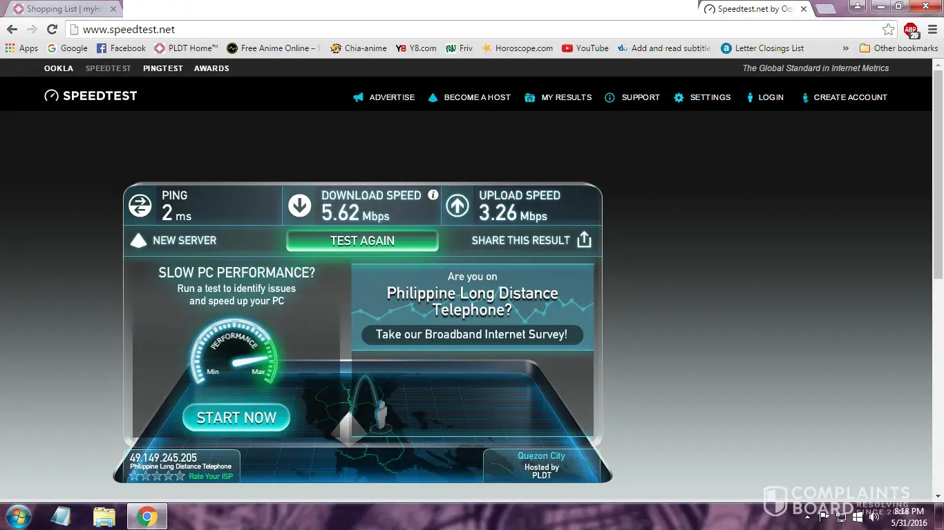Show more bookmarks with the overflow chevron
The height and width of the screenshot is (530, 944).
pos(846,48)
